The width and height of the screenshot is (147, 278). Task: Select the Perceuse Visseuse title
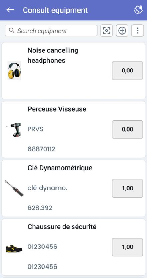click(57, 109)
